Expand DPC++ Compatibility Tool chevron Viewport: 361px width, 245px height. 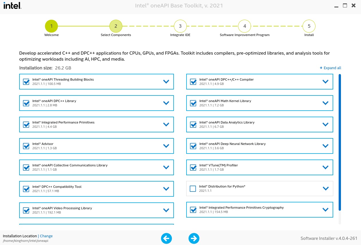(x=166, y=189)
